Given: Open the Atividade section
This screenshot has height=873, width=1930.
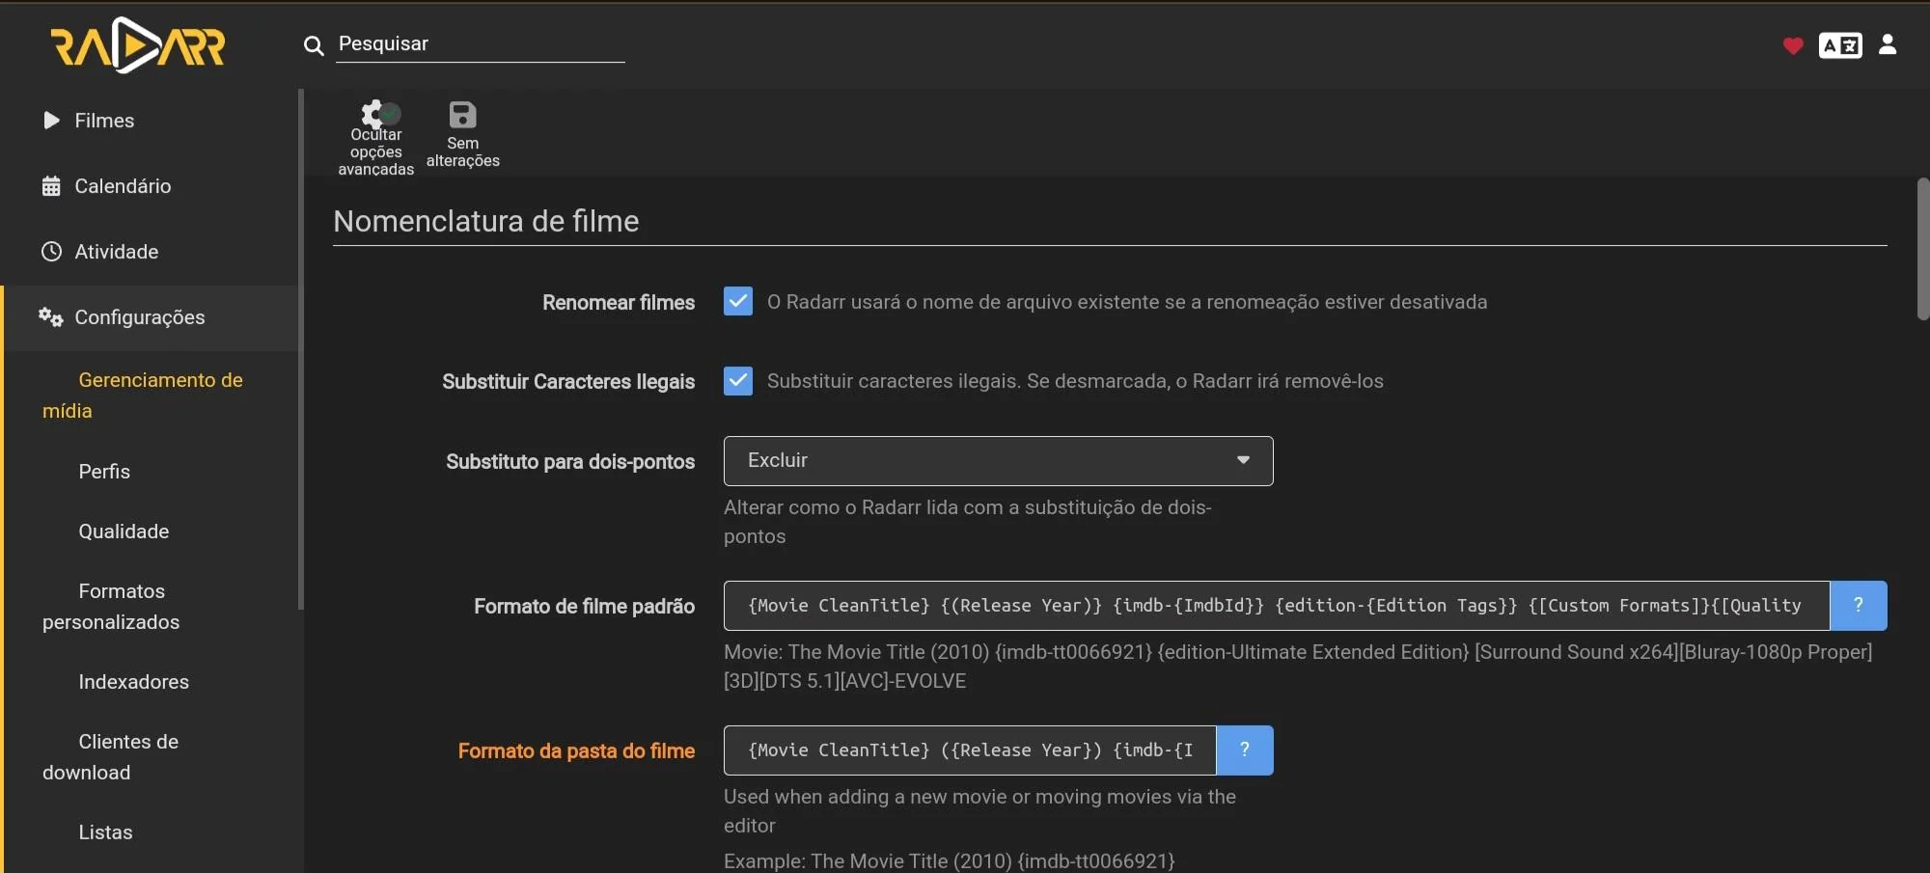Looking at the screenshot, I should tap(116, 252).
